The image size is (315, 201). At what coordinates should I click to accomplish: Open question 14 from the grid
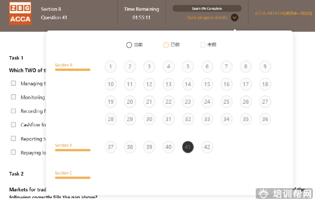coord(188,84)
